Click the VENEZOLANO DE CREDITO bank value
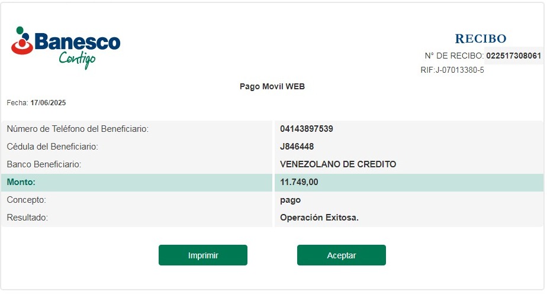This screenshot has height=295, width=547. coord(338,164)
